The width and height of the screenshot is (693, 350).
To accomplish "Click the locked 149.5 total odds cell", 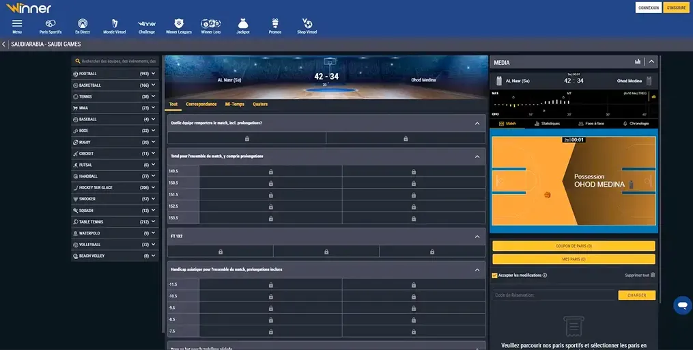I will [x=270, y=172].
